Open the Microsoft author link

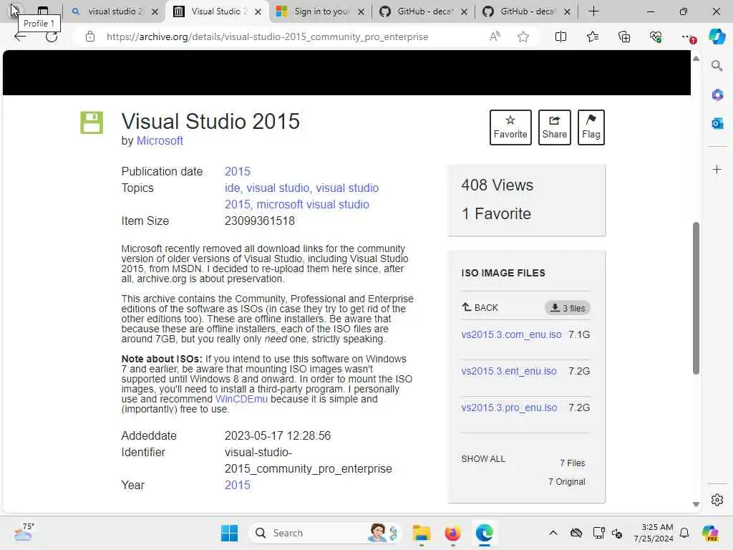[160, 141]
